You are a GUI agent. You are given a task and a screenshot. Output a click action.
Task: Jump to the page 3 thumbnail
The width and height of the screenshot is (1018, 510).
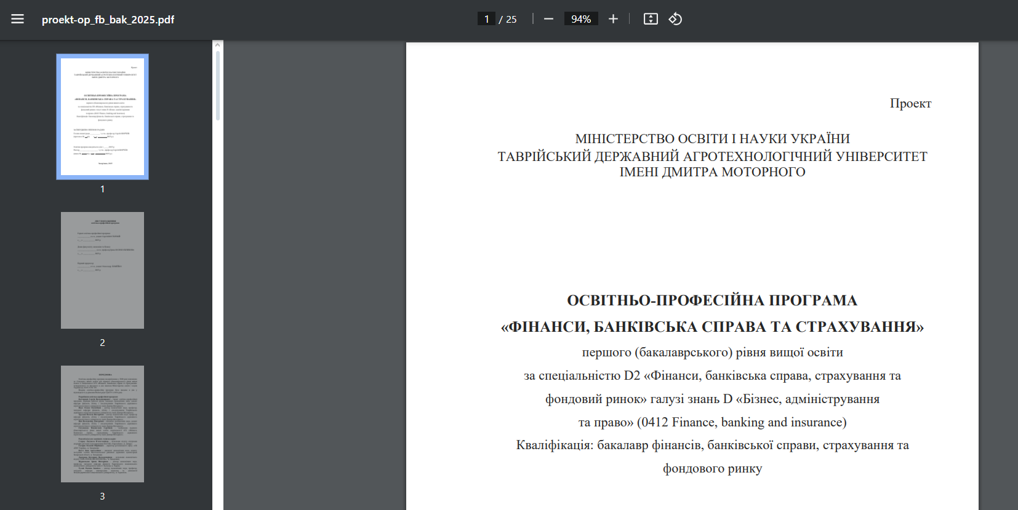pyautogui.click(x=102, y=424)
